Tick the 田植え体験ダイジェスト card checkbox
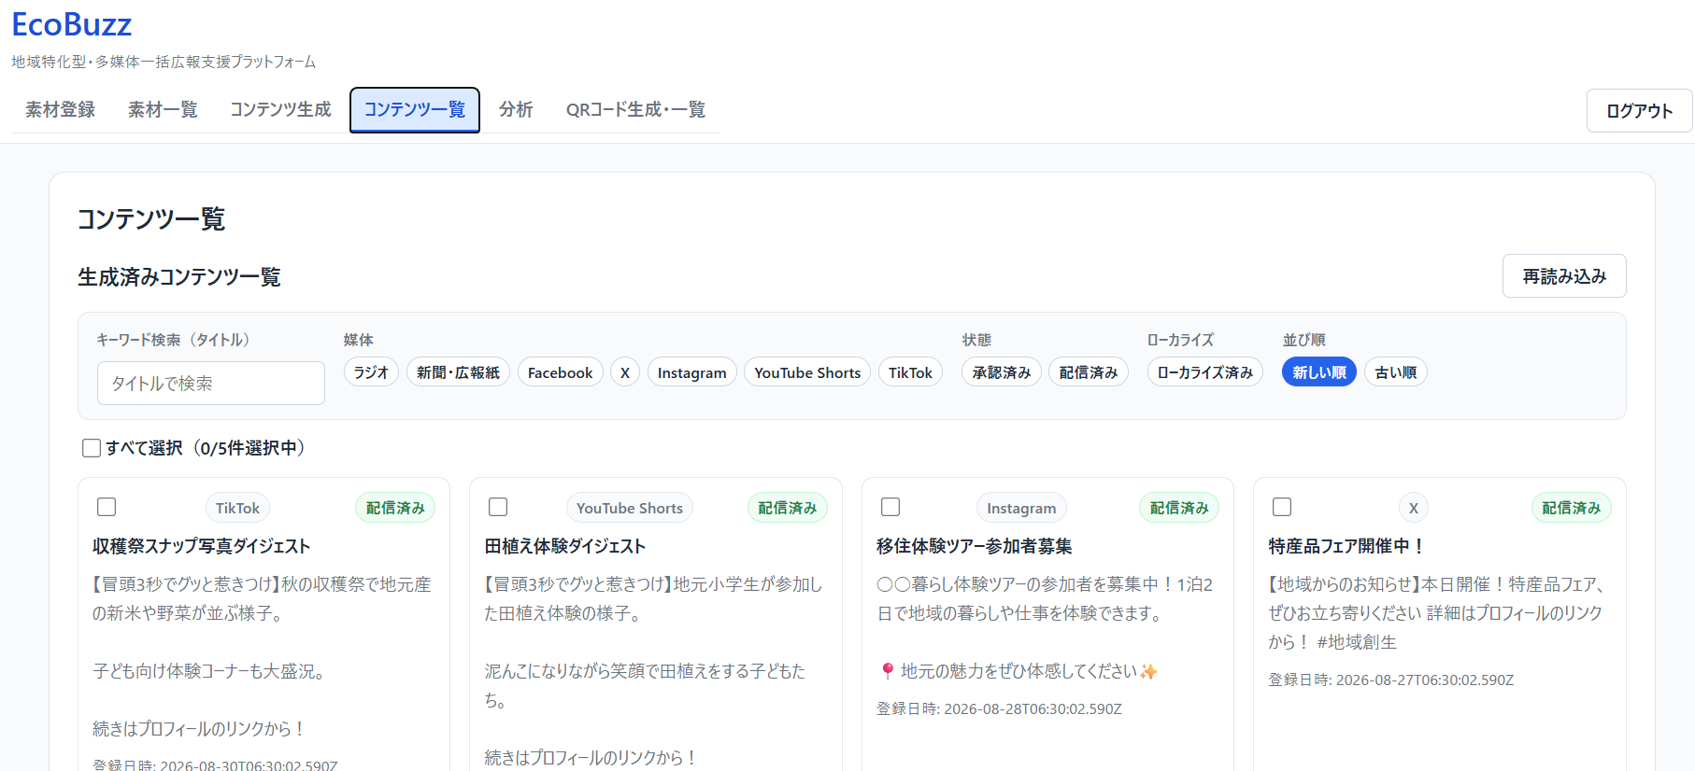 pyautogui.click(x=498, y=507)
